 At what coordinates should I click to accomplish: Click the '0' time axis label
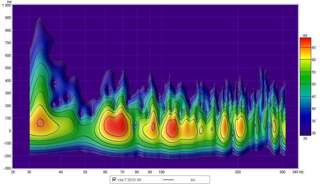(x=10, y=131)
